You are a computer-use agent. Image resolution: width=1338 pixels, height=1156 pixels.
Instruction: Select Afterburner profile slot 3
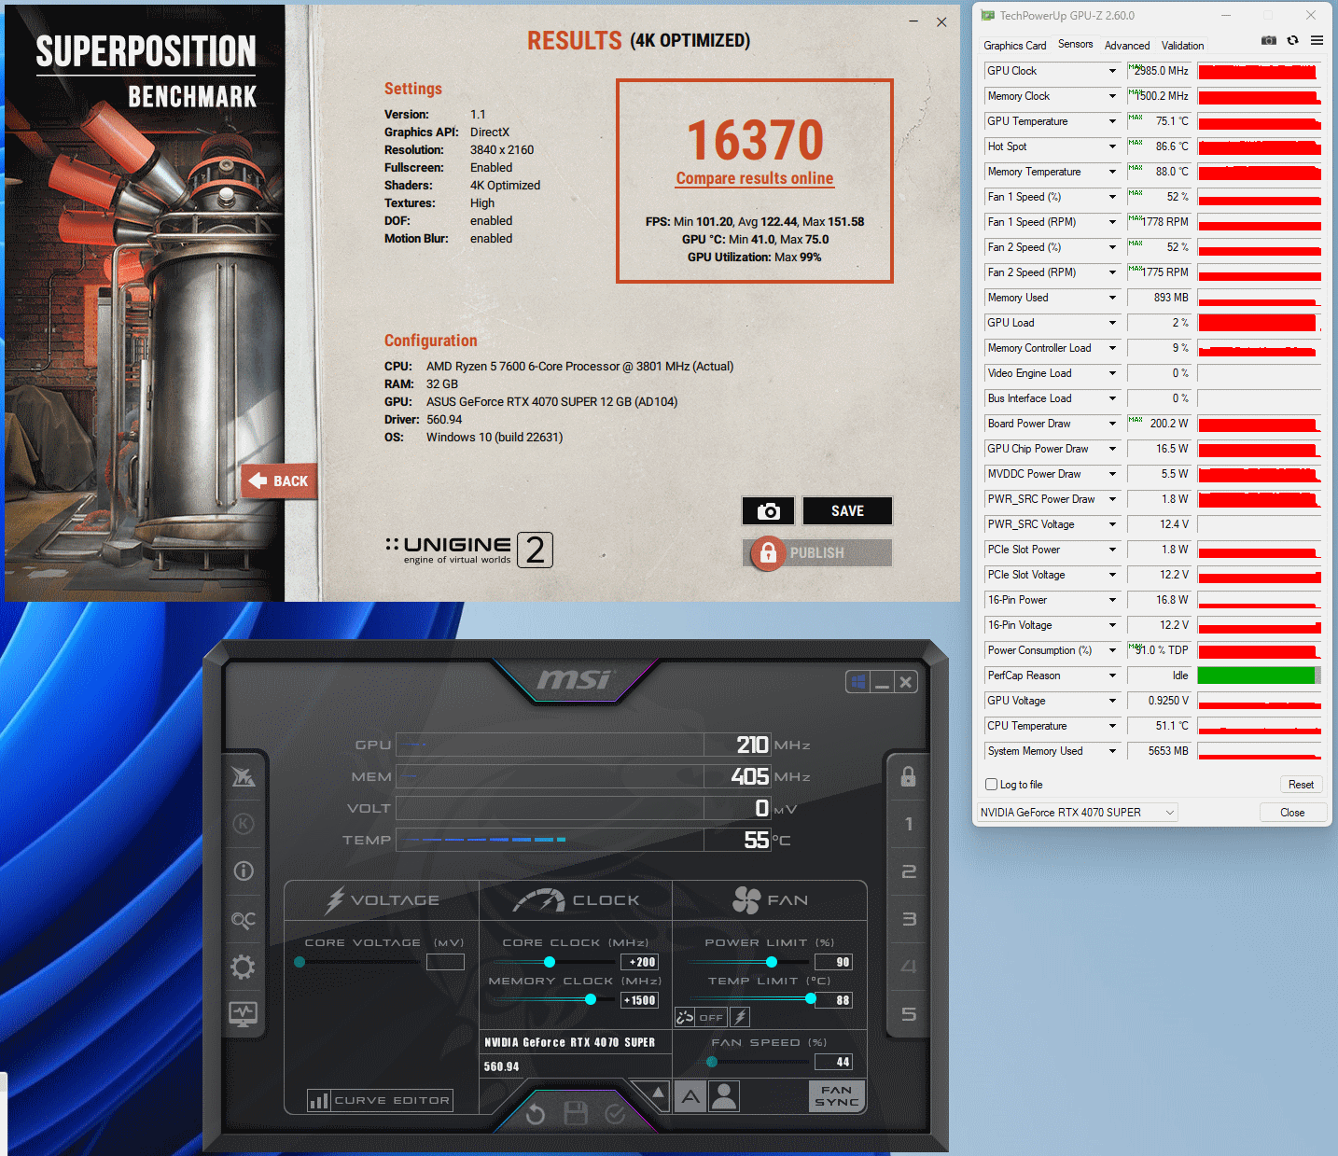click(x=909, y=919)
